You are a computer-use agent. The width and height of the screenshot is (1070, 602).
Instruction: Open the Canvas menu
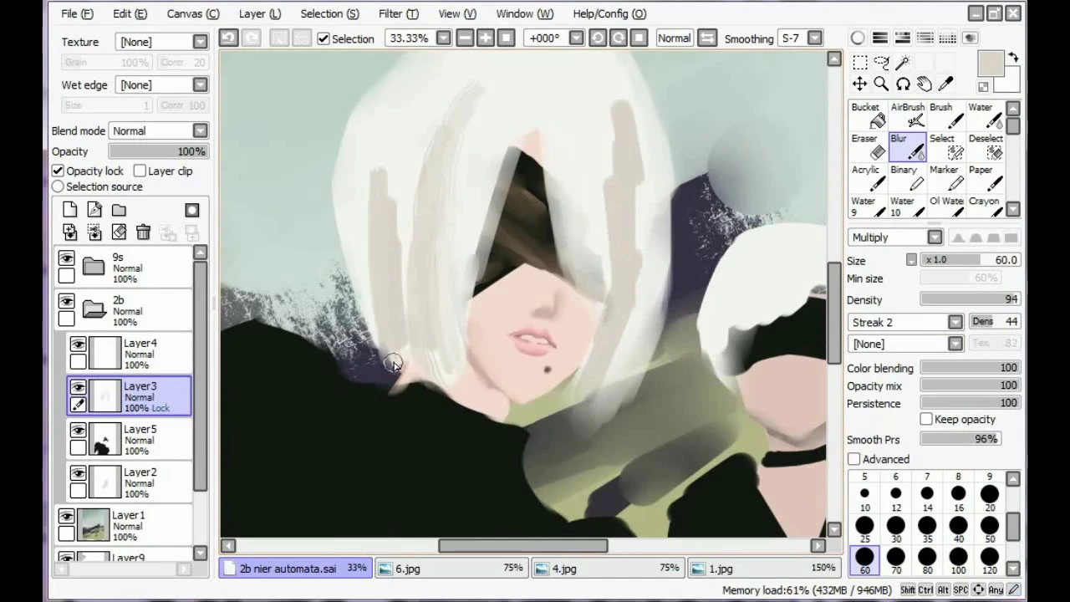[x=193, y=13]
